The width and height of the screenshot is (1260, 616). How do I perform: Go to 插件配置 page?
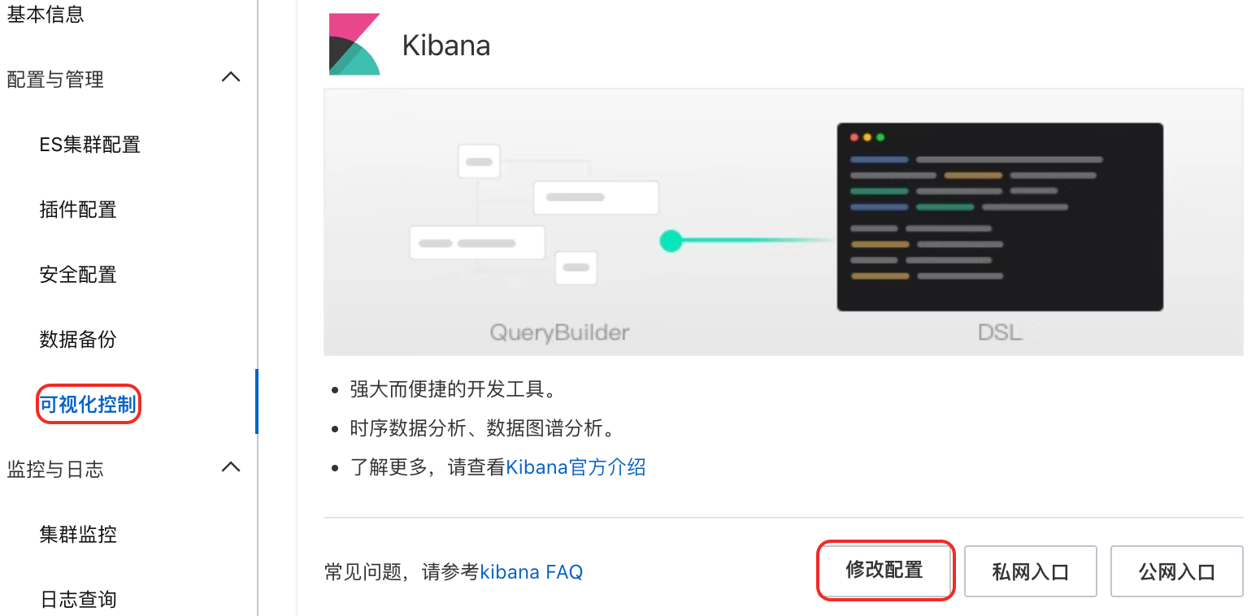(x=78, y=210)
